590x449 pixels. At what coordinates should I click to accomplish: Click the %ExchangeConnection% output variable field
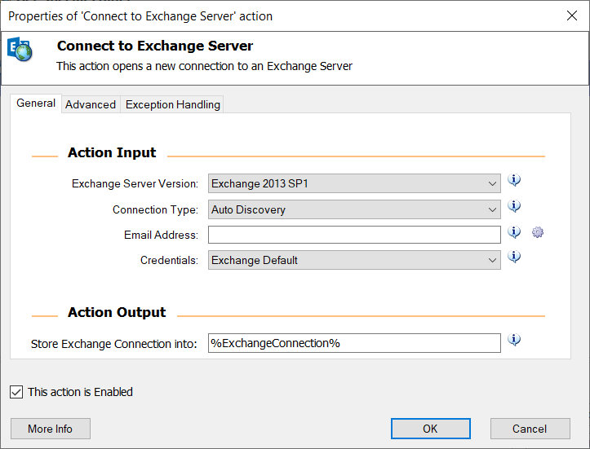(354, 343)
